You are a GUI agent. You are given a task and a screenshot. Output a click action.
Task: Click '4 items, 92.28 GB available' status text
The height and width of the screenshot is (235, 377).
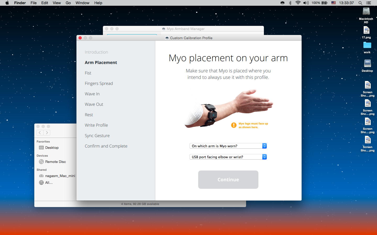tap(140, 204)
